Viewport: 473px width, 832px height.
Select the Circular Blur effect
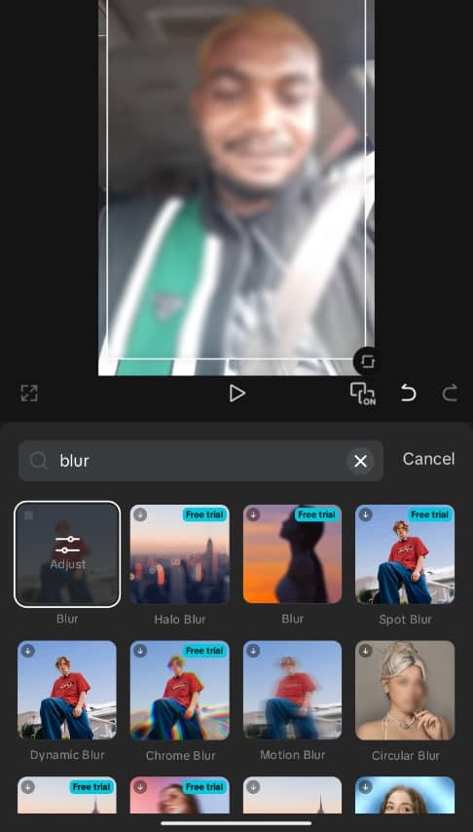[405, 690]
